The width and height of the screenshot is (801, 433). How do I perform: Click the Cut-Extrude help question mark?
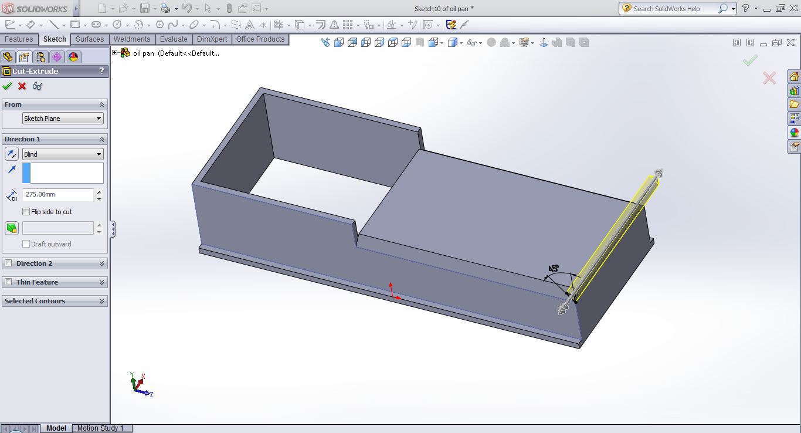(101, 71)
